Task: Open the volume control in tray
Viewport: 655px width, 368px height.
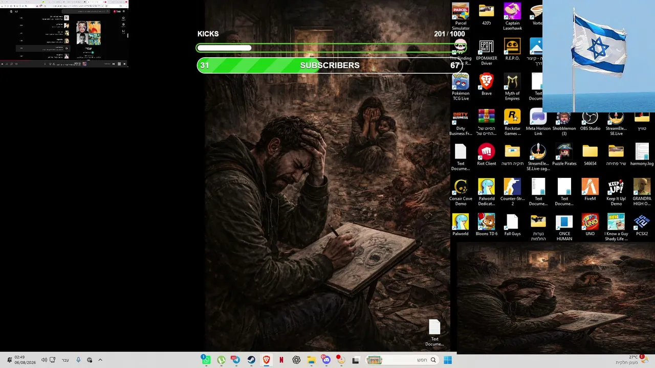Action: 44,360
